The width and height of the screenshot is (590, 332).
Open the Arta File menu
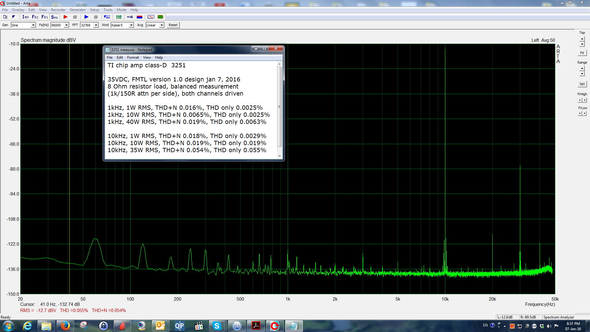5,10
